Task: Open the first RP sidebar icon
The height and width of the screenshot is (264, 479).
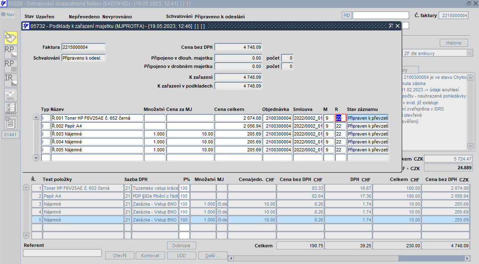Action: pyautogui.click(x=11, y=52)
